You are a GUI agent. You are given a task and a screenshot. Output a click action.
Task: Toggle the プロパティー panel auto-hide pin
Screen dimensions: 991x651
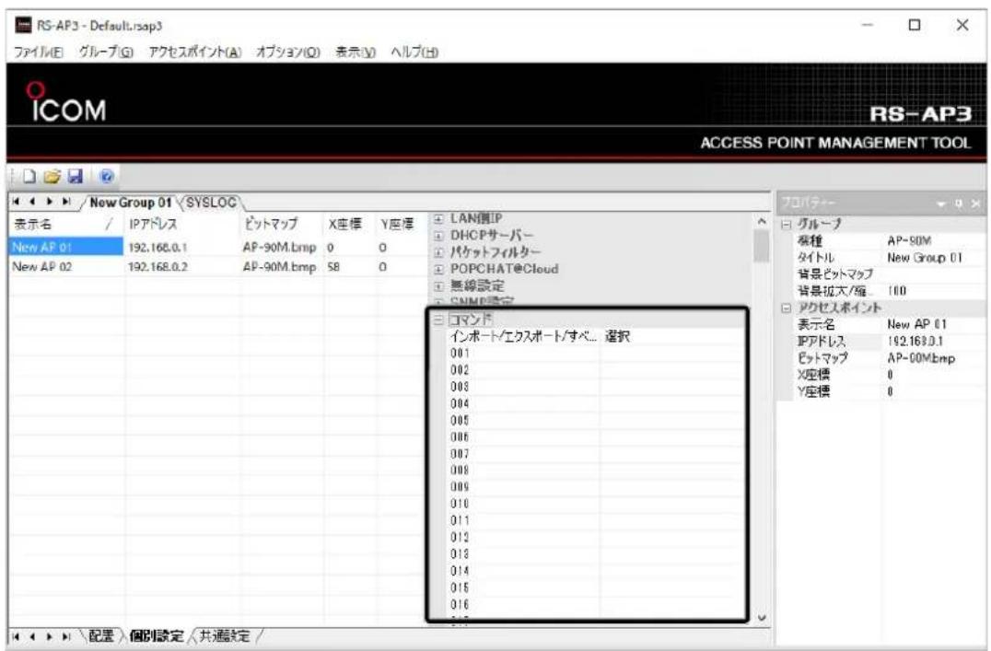pos(959,203)
